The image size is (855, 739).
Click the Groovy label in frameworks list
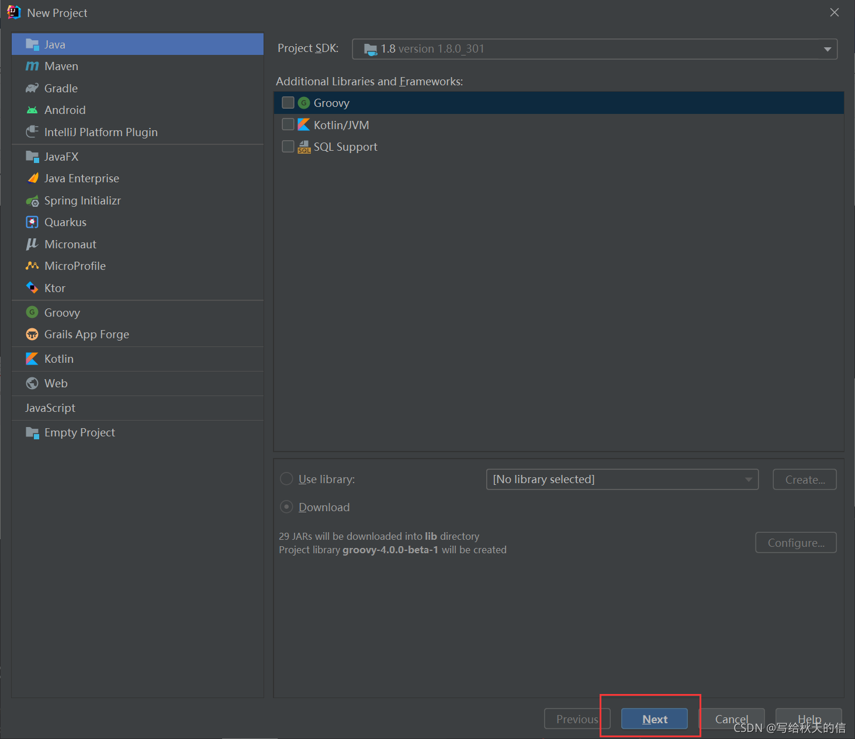pyautogui.click(x=331, y=103)
